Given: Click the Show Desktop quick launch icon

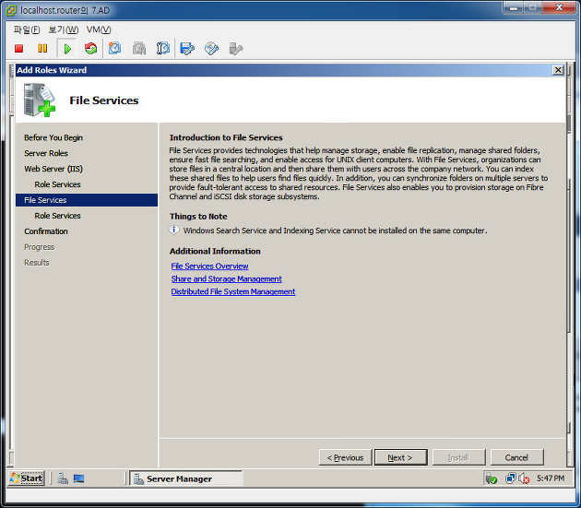Looking at the screenshot, I should pyautogui.click(x=78, y=478).
